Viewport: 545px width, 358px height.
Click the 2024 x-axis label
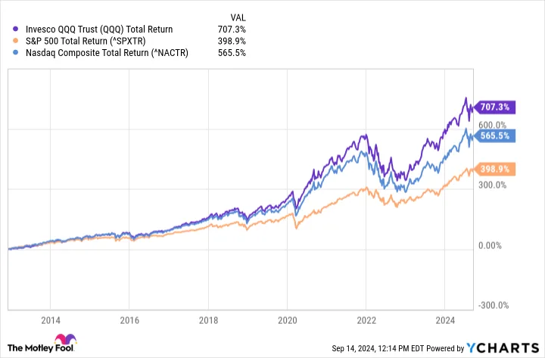[x=445, y=320]
